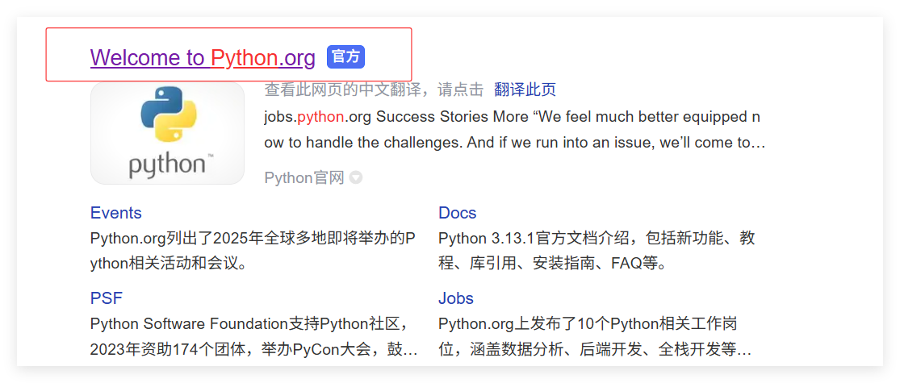Click the Python Software Foundation description text
Image resolution: width=900 pixels, height=383 pixels.
pos(253,336)
